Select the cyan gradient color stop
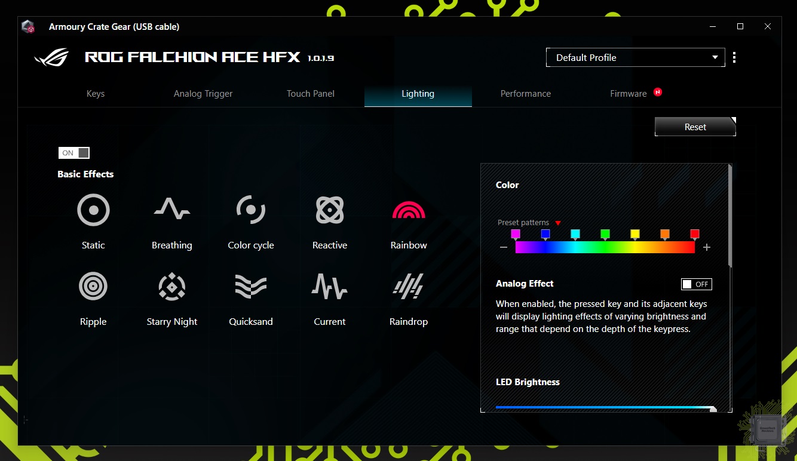 pyautogui.click(x=575, y=234)
